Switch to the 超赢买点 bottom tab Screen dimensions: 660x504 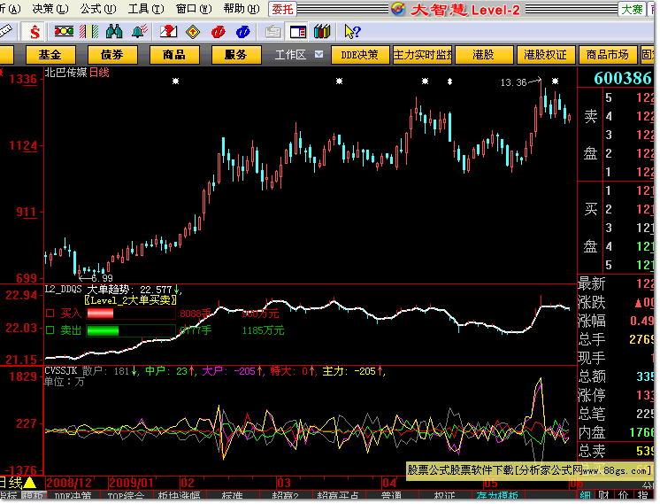coord(338,497)
